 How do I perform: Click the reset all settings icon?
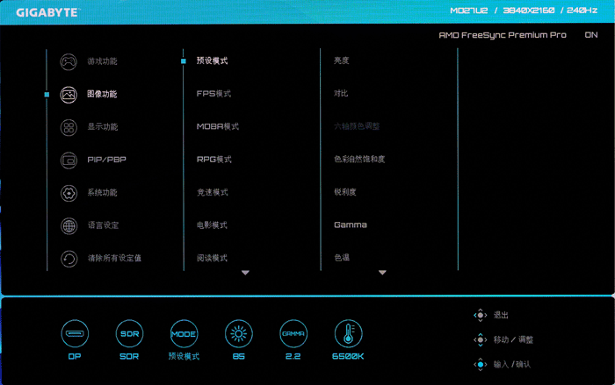point(69,258)
